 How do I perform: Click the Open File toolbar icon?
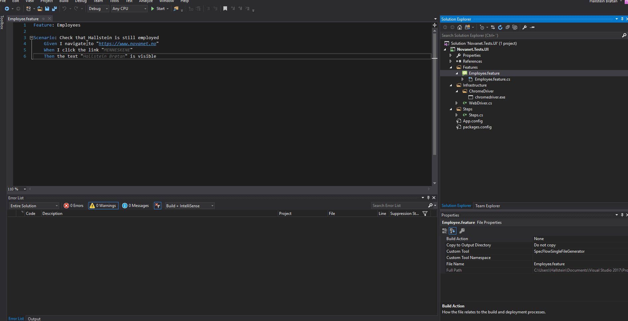tap(40, 9)
